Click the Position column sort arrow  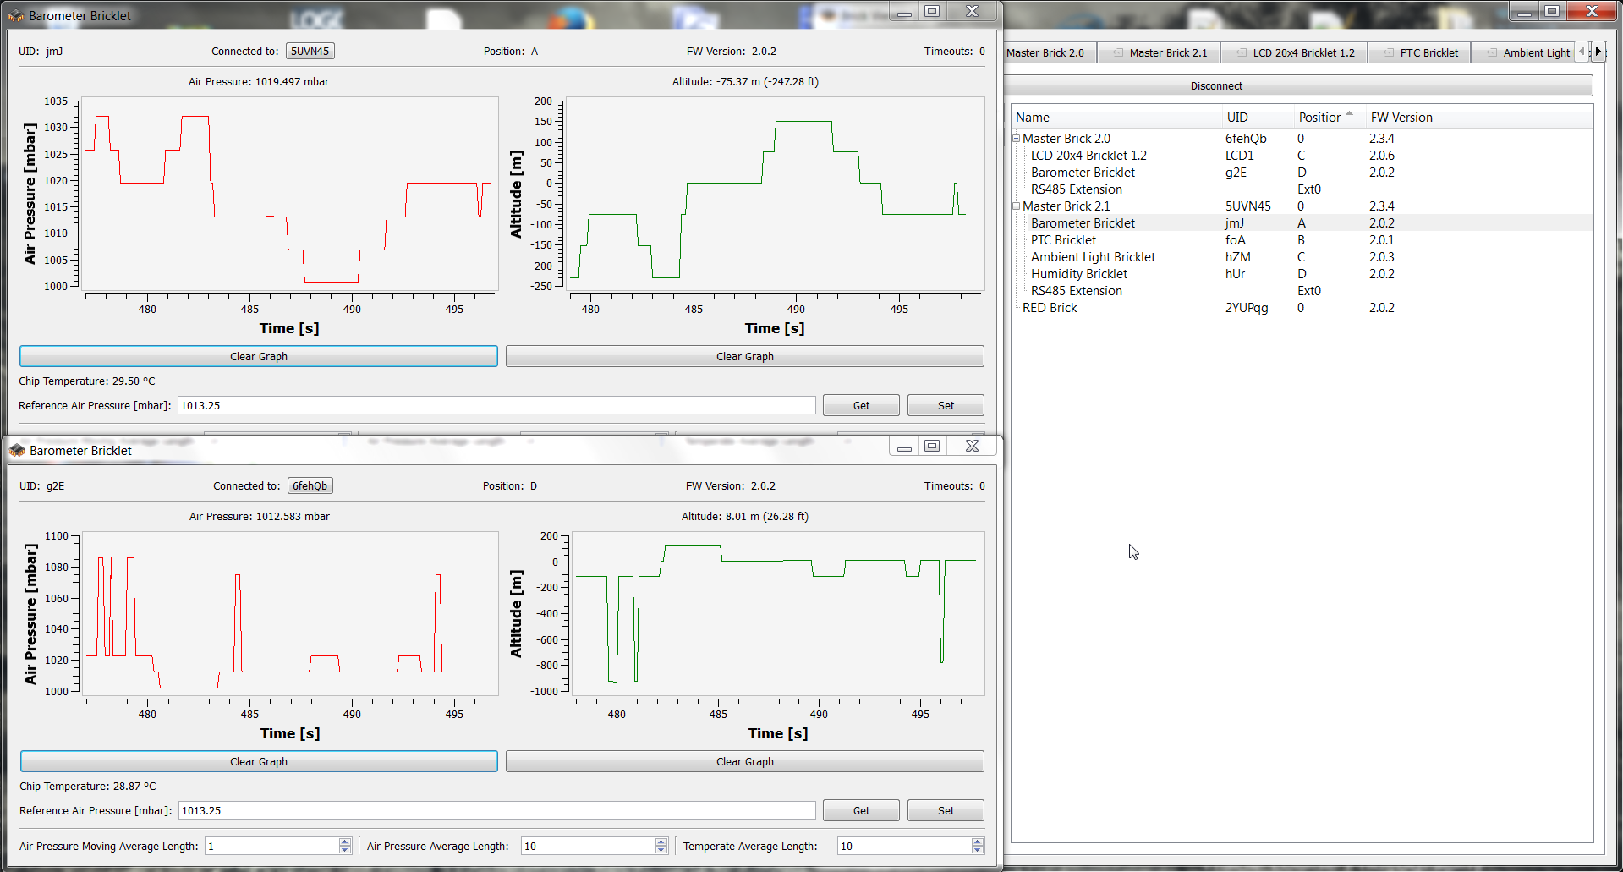[1349, 114]
